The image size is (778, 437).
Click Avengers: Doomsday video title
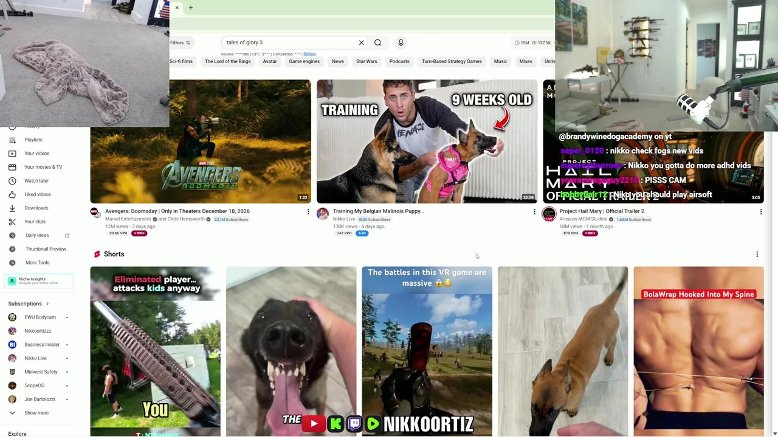click(x=177, y=211)
